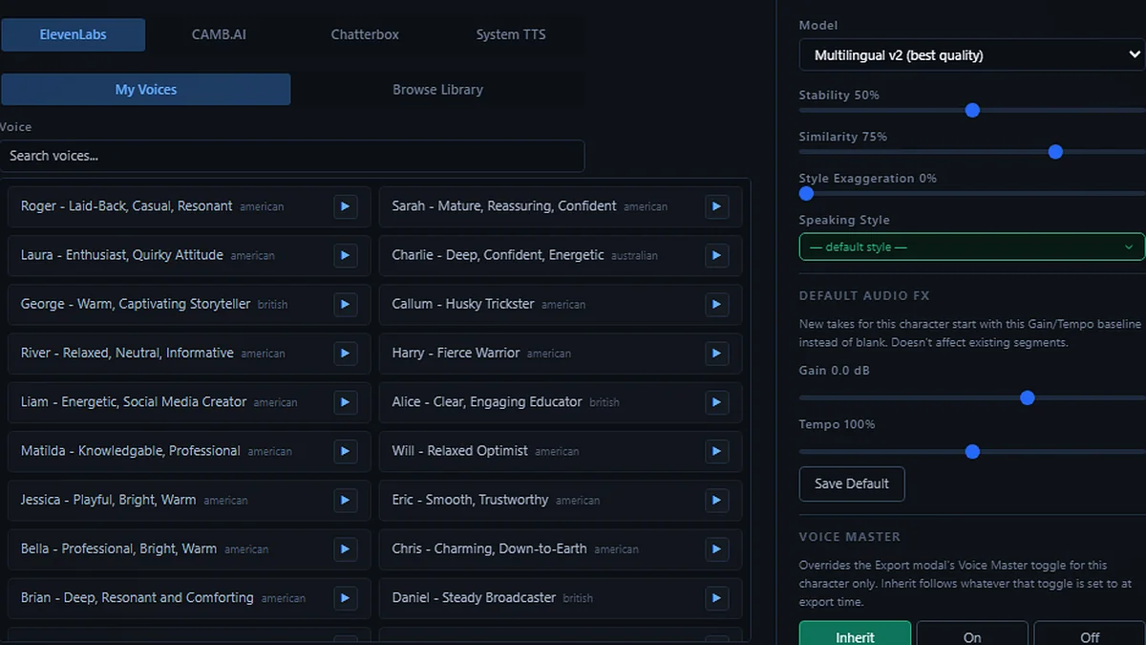Screen dimensions: 1146x645
Task: Click the Gain slider handle
Action: point(1028,398)
